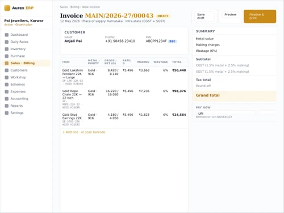The image size is (284, 213).
Task: Click Finalise & print button
Action: 260,16
